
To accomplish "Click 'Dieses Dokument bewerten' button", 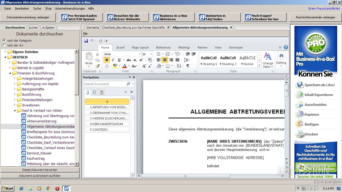I will [x=40, y=170].
